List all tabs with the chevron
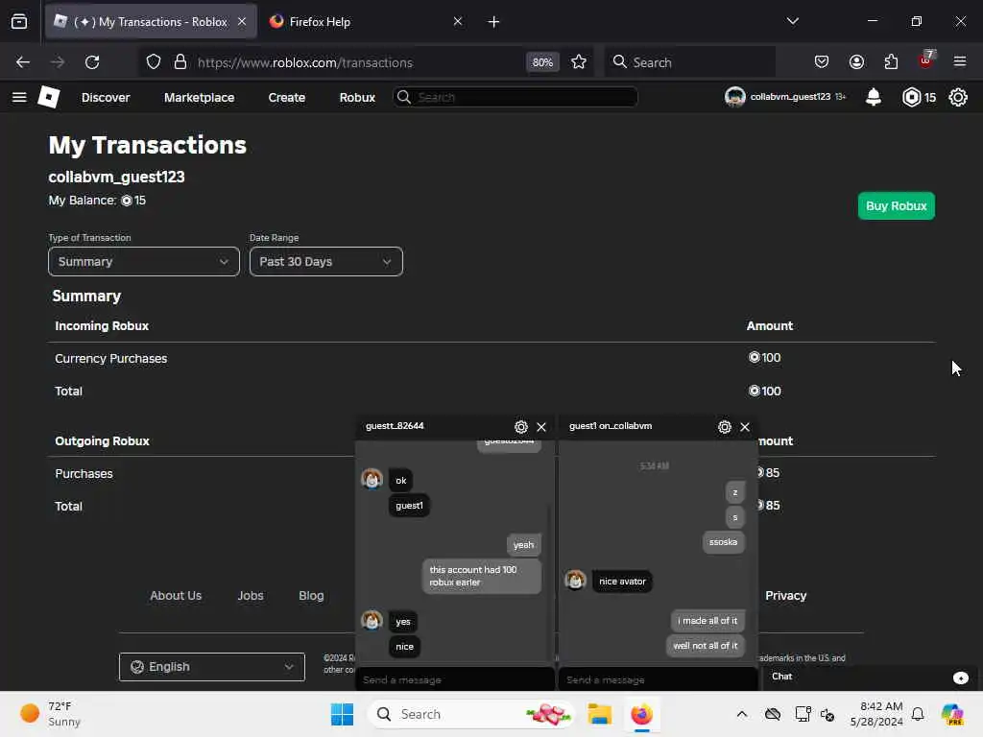Image resolution: width=983 pixels, height=737 pixels. pyautogui.click(x=792, y=21)
